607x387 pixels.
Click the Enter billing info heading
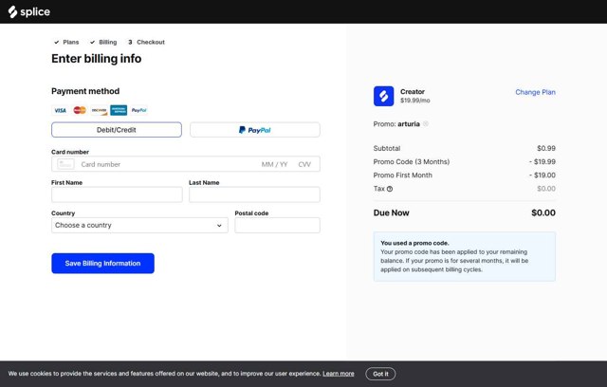[97, 59]
